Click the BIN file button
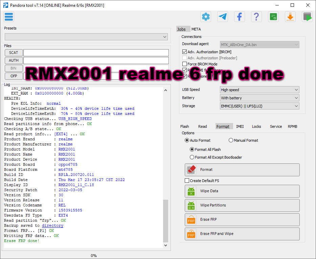Viewport: 316px width, 259px height. click(x=14, y=68)
